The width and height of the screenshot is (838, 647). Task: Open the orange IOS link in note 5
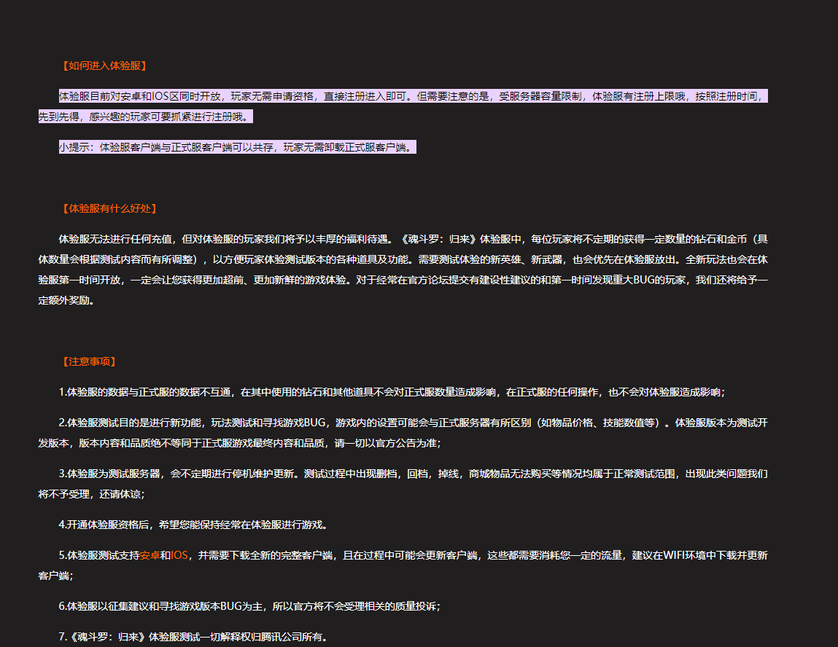(x=179, y=555)
